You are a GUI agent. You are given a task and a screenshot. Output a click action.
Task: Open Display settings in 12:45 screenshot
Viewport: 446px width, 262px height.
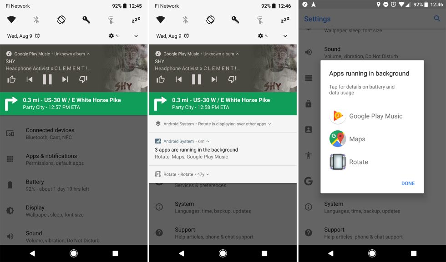74,211
